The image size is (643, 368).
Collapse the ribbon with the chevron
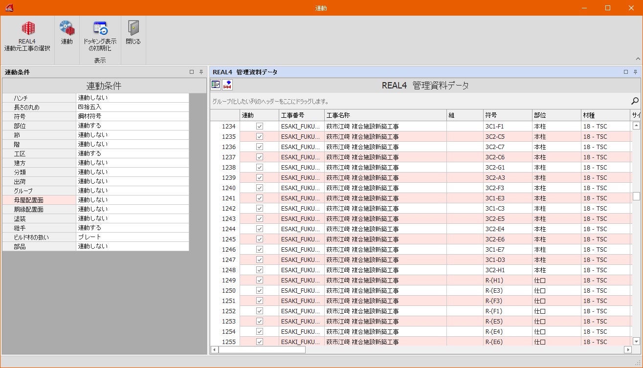(x=638, y=59)
